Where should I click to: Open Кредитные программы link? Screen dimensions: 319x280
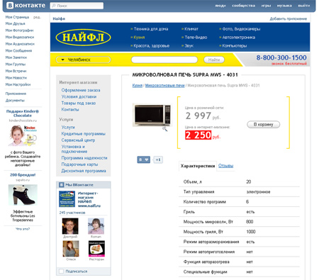[x=84, y=134]
